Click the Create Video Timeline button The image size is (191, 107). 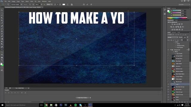click(x=82, y=98)
